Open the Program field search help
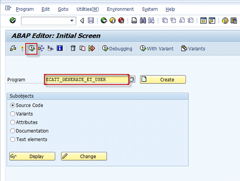 click(132, 79)
